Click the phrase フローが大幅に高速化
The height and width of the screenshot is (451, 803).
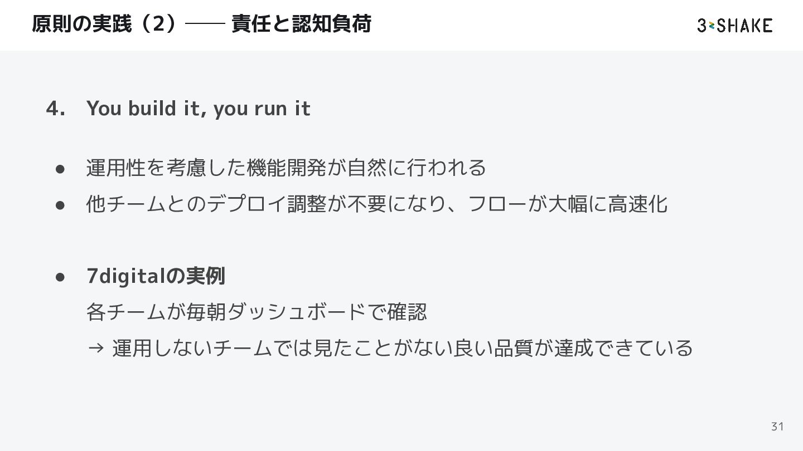[568, 203]
